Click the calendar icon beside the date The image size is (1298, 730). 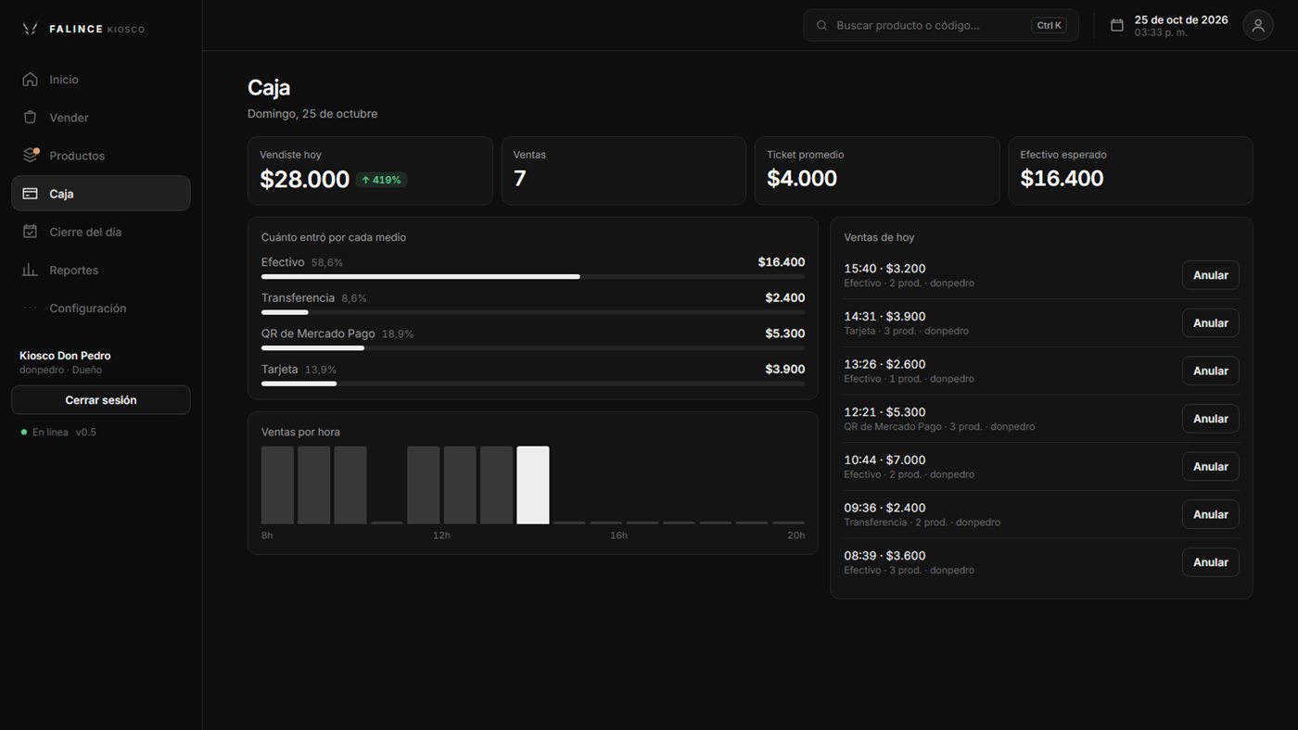1117,25
